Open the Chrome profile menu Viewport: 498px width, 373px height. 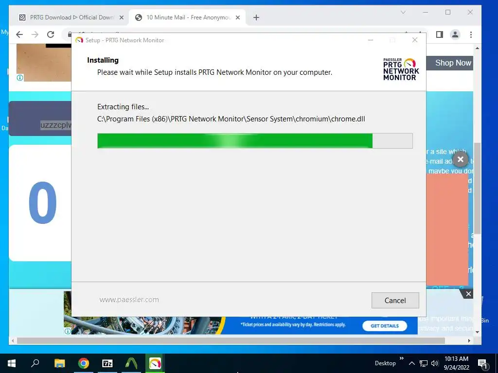455,34
